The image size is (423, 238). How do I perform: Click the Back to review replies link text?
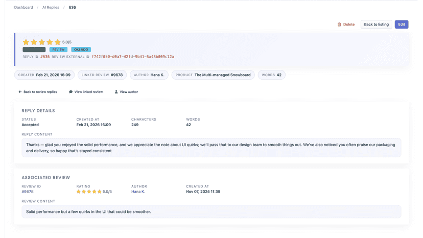40,92
